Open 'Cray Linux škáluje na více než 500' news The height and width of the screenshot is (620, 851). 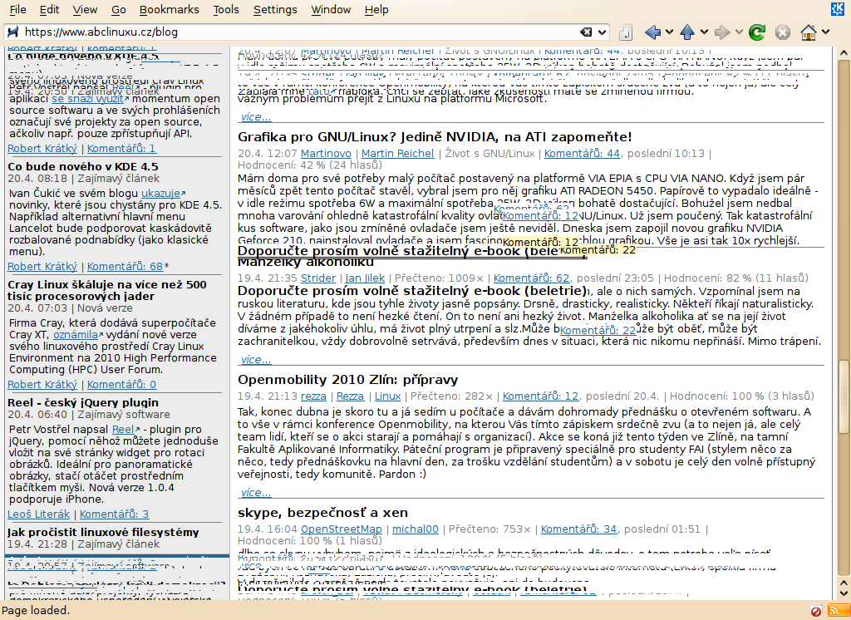coord(107,290)
